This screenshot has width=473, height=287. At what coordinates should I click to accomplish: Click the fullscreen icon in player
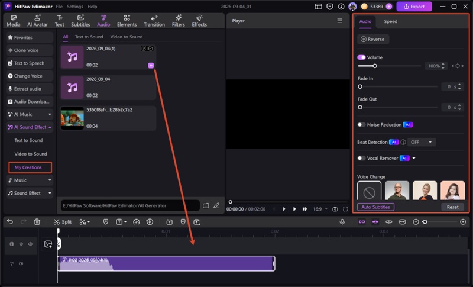pos(345,209)
